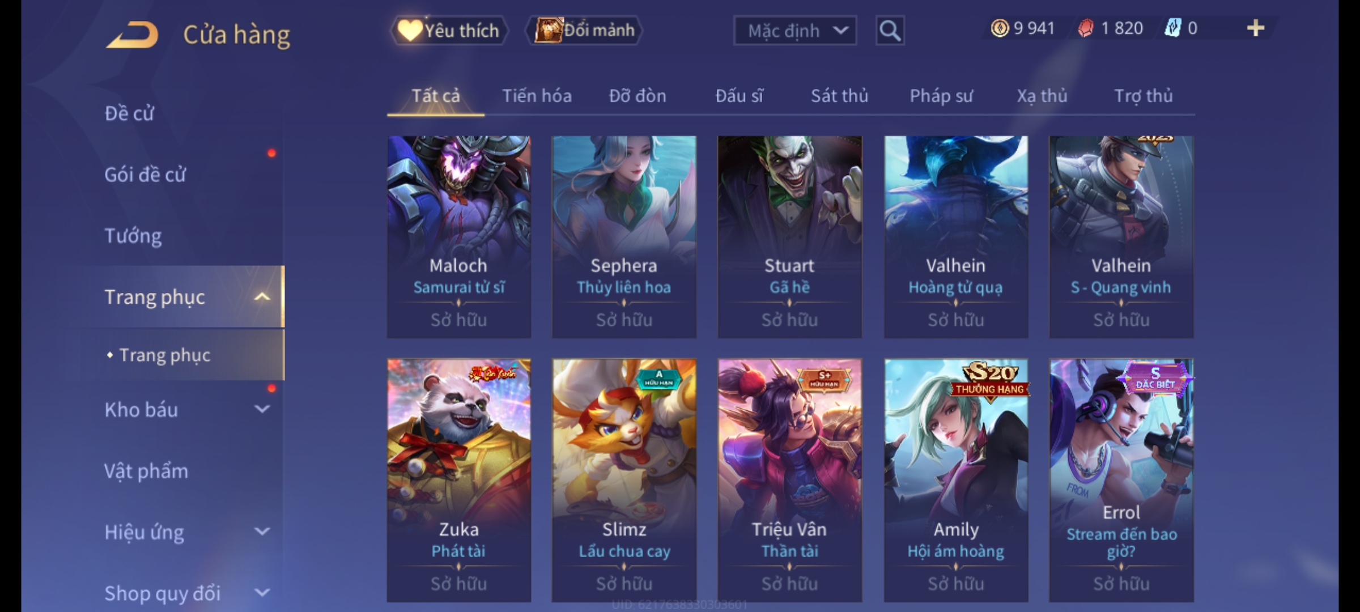The width and height of the screenshot is (1360, 612).
Task: Tap the red gem currency icon
Action: (x=1085, y=28)
